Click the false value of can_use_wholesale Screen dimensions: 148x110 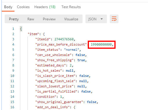pos(80,55)
